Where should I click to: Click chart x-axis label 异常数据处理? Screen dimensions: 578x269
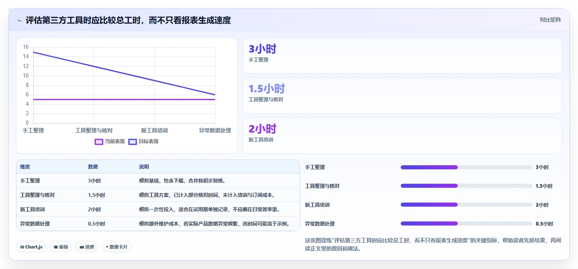(215, 130)
